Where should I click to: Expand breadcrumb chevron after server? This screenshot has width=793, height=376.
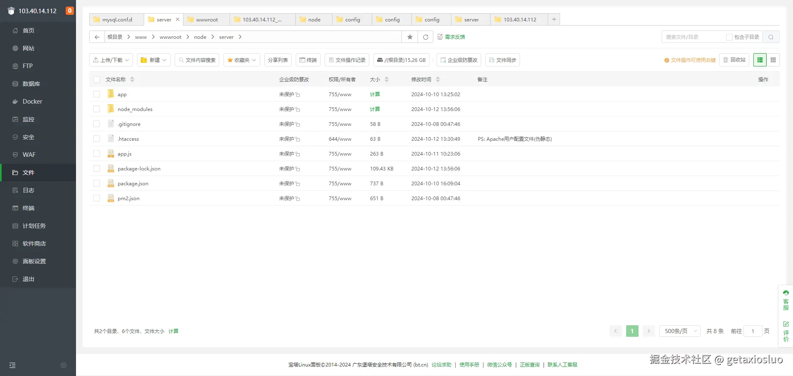pos(240,37)
